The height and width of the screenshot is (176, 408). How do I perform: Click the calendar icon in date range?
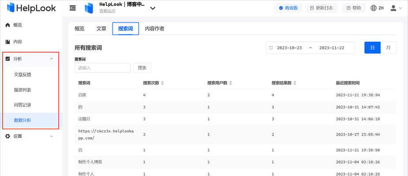pyautogui.click(x=271, y=48)
